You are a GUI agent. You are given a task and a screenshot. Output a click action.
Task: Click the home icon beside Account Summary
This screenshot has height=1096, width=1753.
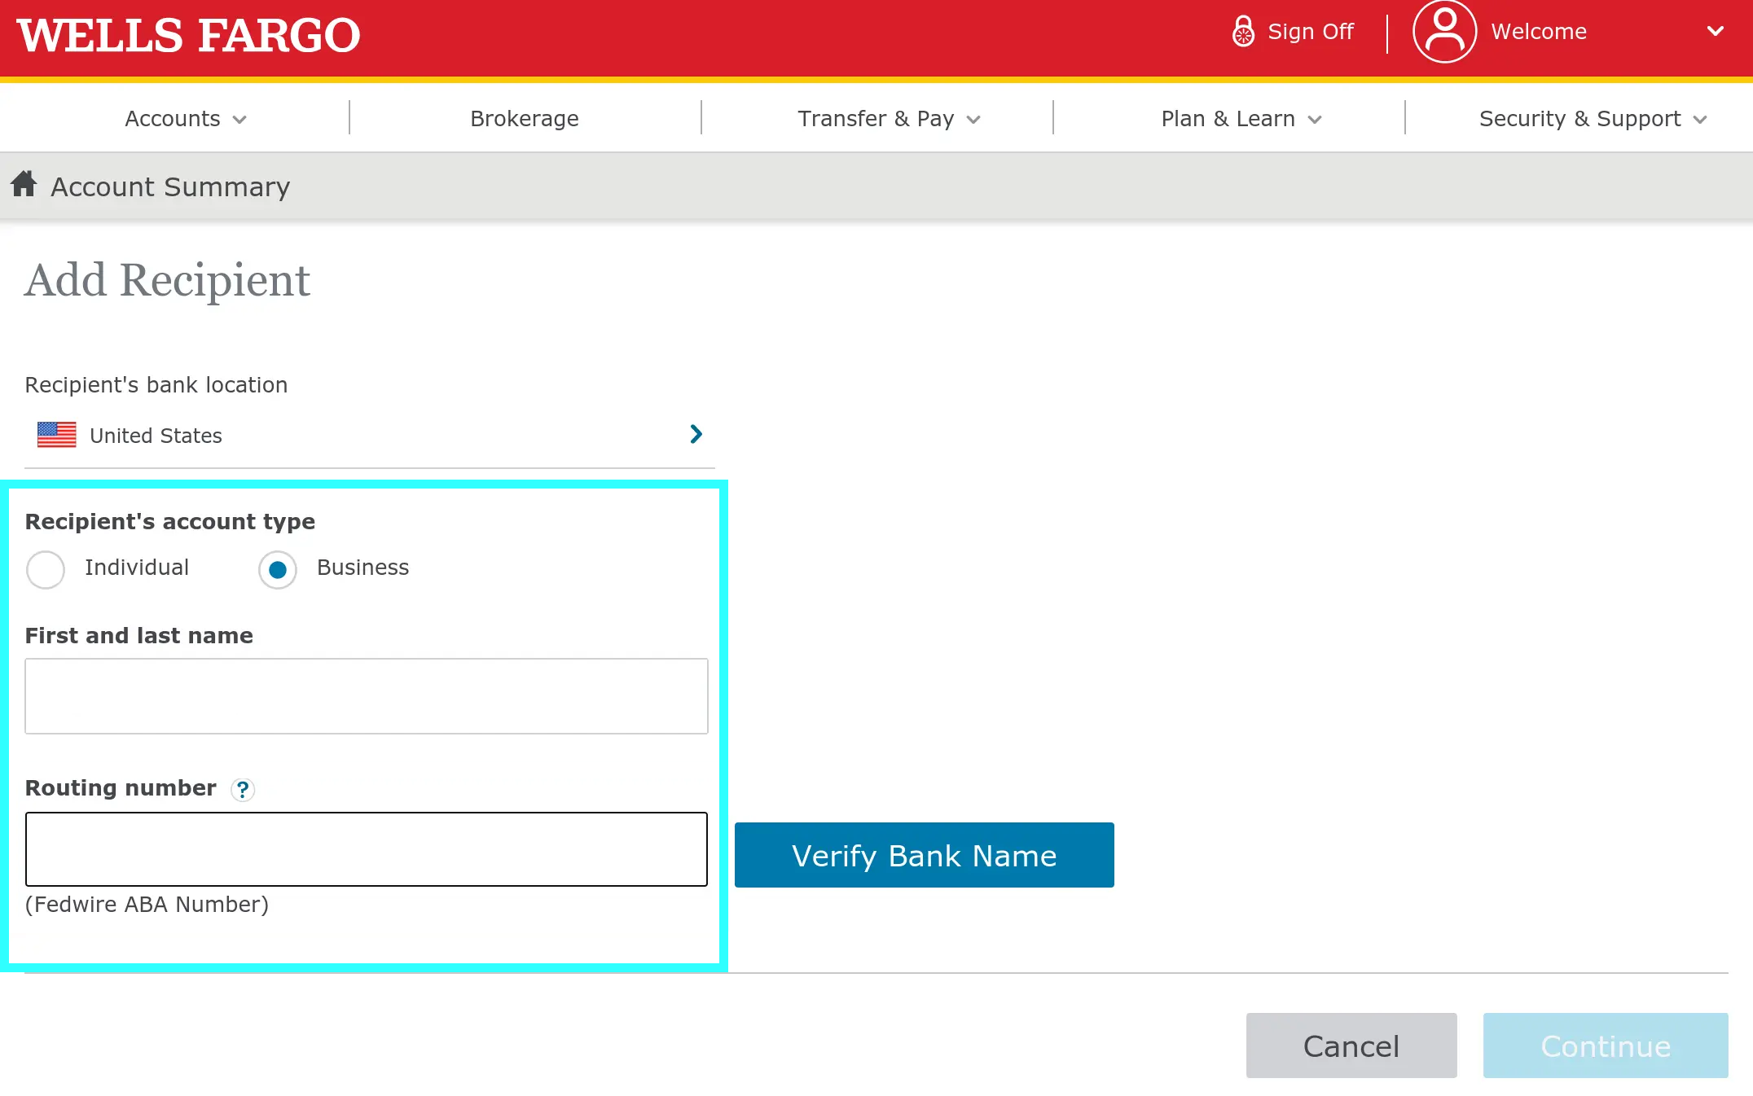24,184
